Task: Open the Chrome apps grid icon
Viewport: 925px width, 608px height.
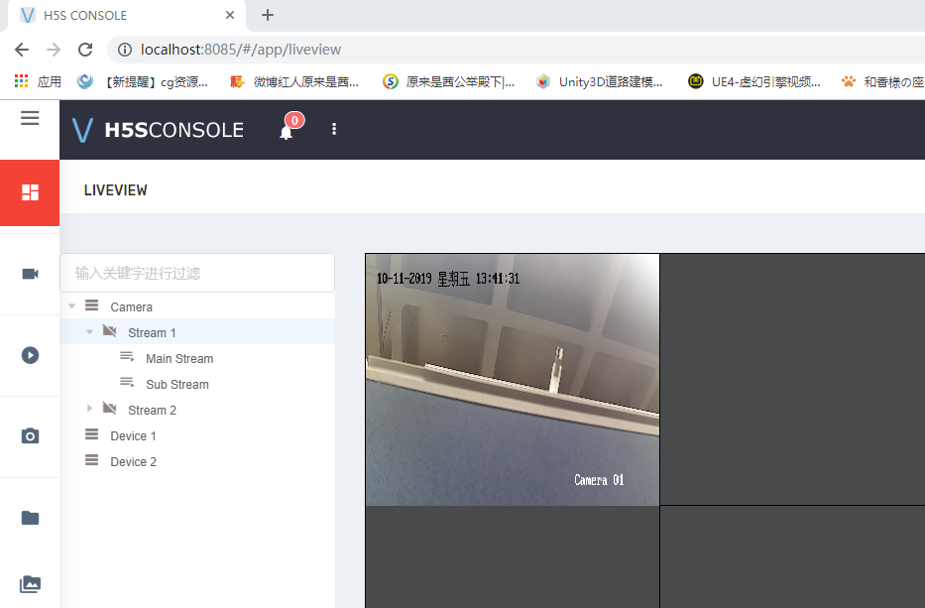Action: [20, 80]
